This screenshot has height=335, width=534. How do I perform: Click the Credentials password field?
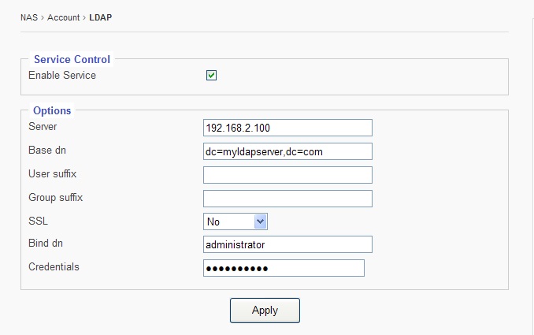pos(284,269)
